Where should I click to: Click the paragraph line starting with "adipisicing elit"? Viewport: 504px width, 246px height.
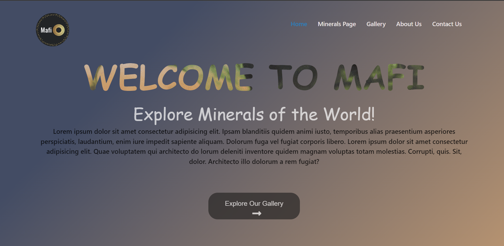tap(254, 152)
